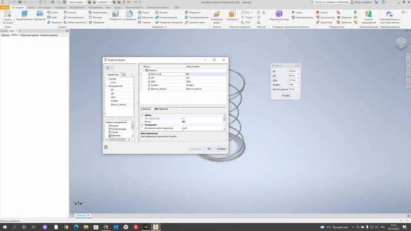This screenshot has width=411, height=231.
Task: Select the Комбинировать tool
Action: (166, 17)
